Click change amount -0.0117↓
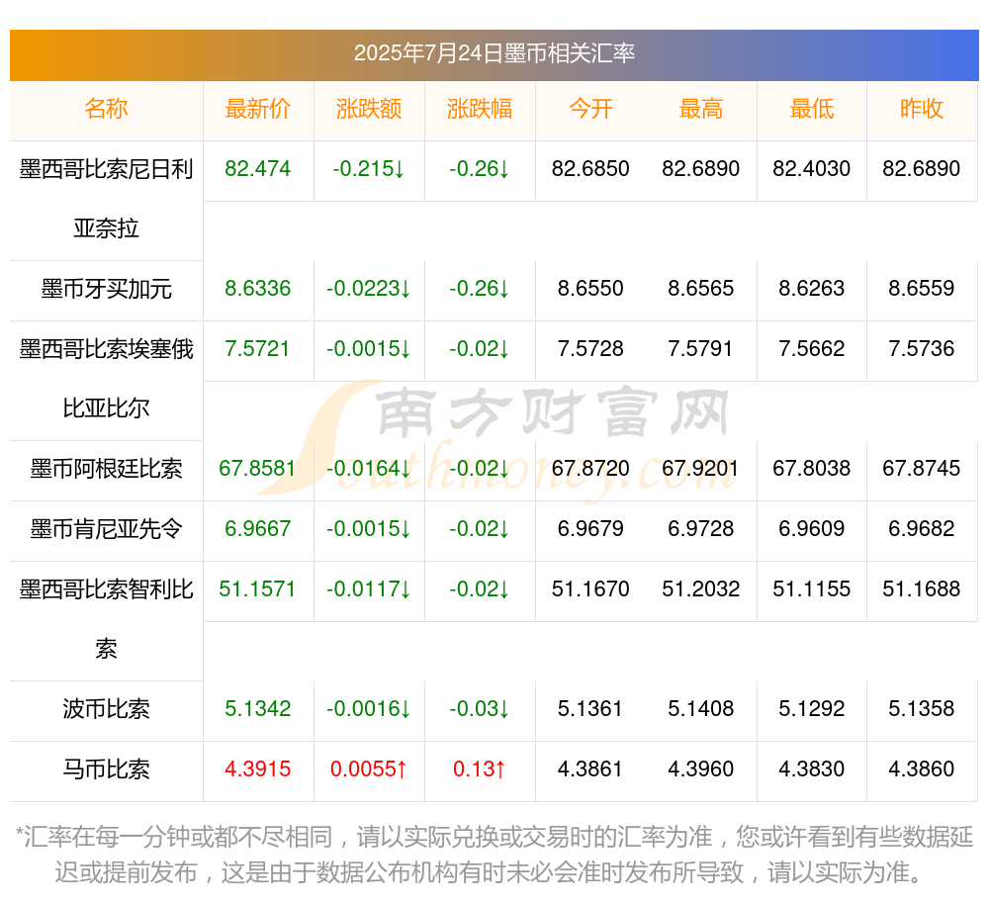Screen dimensions: 989x903 click(x=368, y=588)
